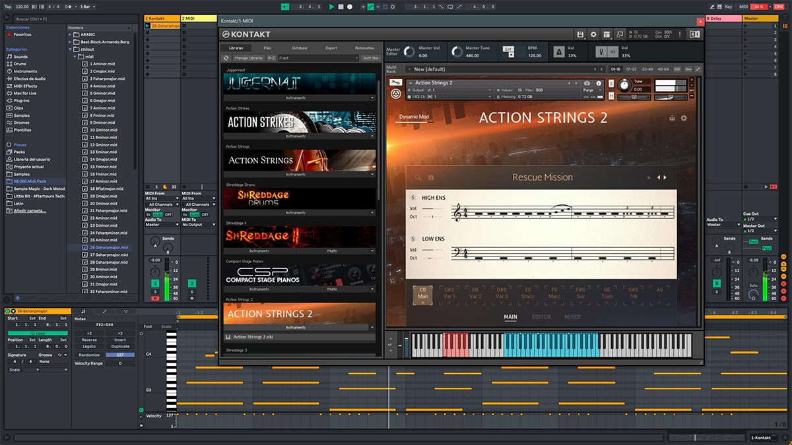Switch to the Expert tab

[331, 48]
